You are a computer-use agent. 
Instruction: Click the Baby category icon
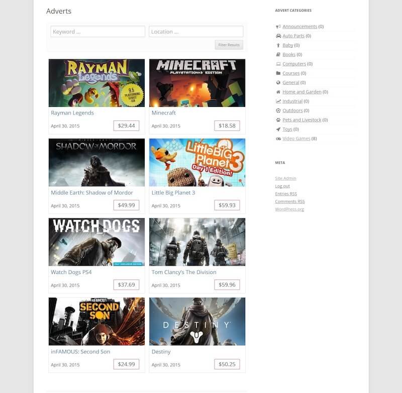point(278,45)
